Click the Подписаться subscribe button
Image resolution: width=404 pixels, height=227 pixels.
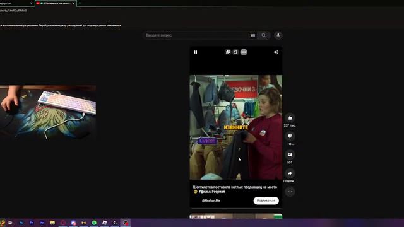(x=266, y=201)
